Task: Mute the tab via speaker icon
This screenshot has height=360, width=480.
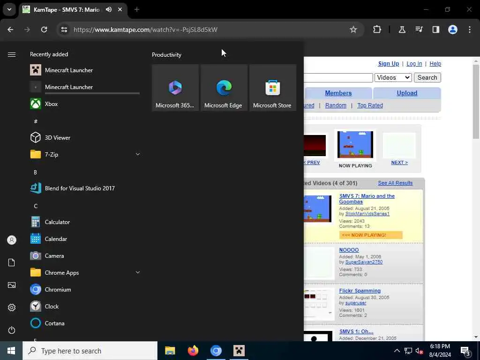Action: pos(109,9)
